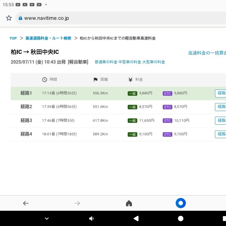
Task: Click 一般 badge in 経路1 row
Action: click(x=132, y=94)
